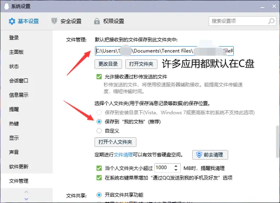Click the vertical scrollbar thumb
280x203 pixels.
[277, 142]
